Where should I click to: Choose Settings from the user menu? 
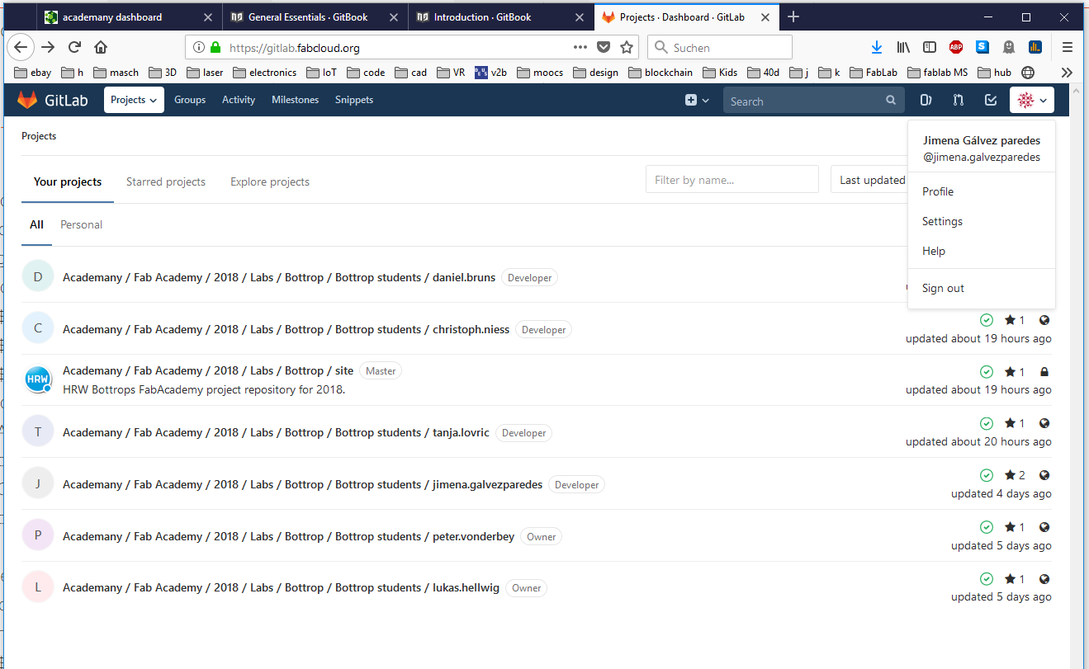tap(942, 221)
